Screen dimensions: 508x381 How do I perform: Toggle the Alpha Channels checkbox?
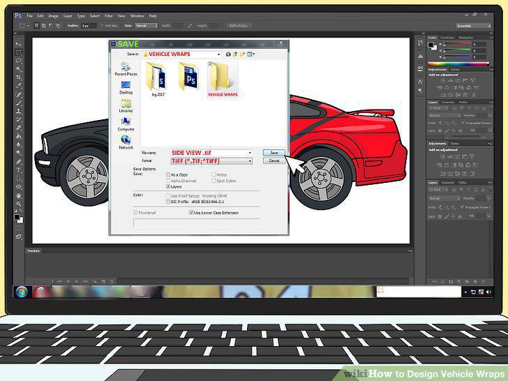click(168, 181)
